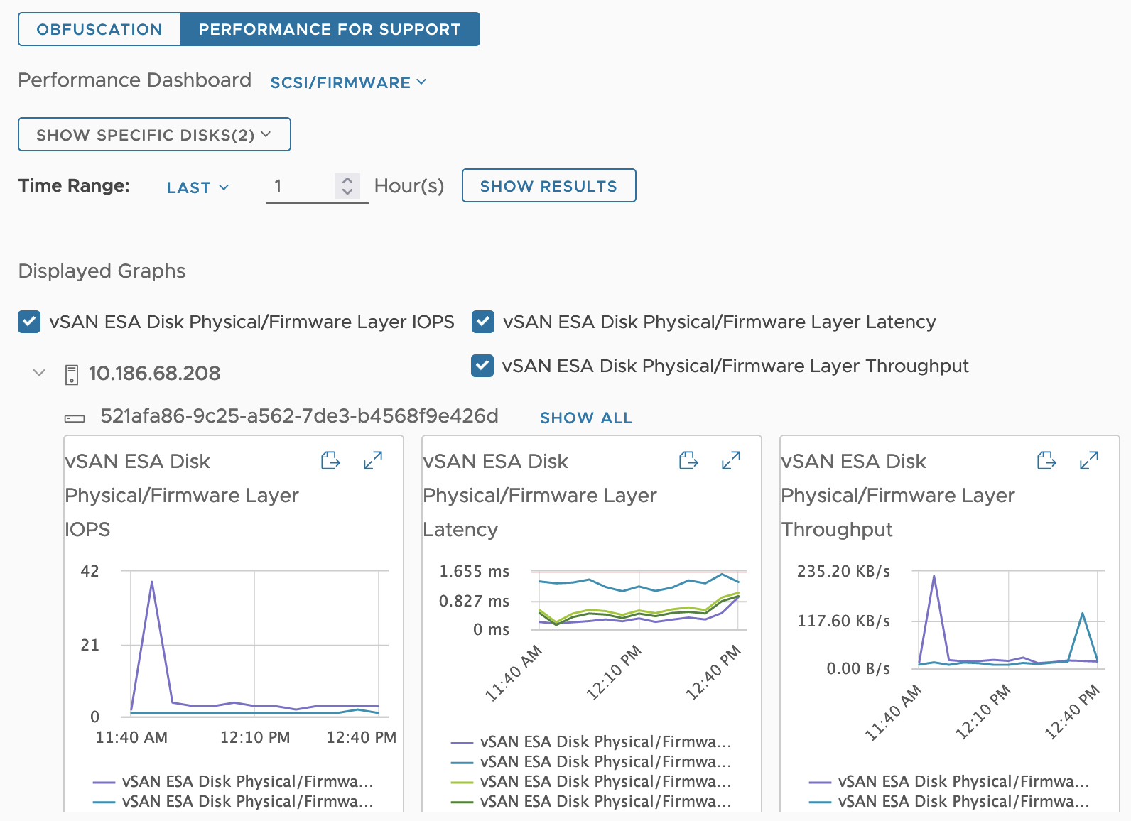1131x821 pixels.
Task: Export the Throughput graph data
Action: coord(1046,461)
